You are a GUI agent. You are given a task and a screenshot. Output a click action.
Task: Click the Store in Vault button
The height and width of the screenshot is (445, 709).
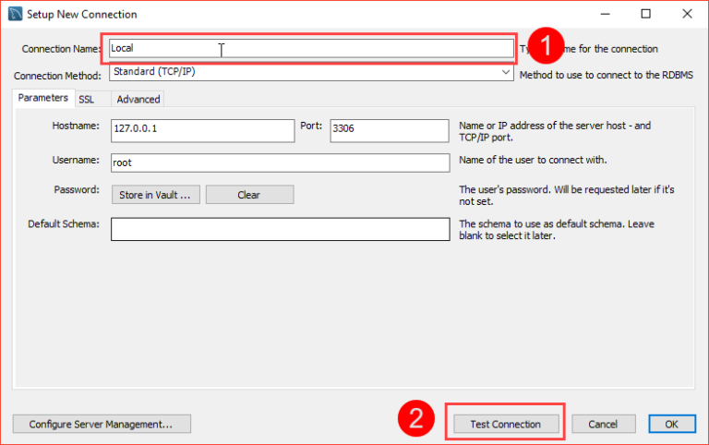click(155, 195)
